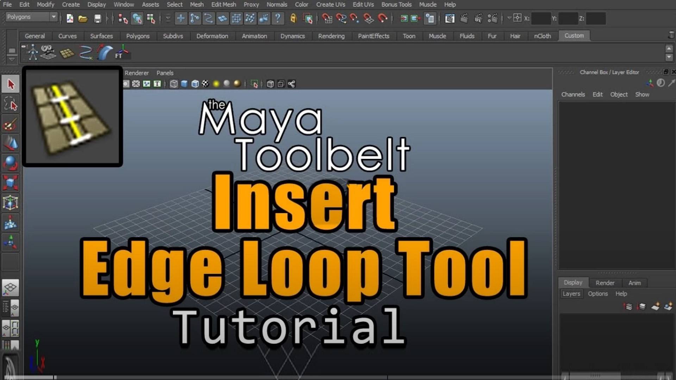The height and width of the screenshot is (380, 676).
Task: Open the Bonus Tools menu
Action: pos(396,5)
